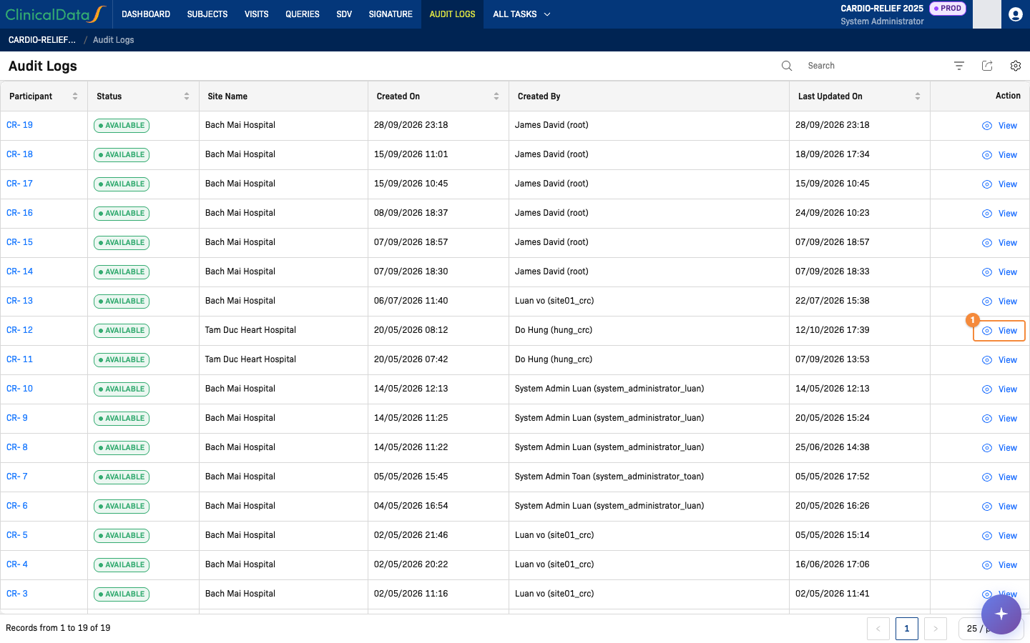Click the eye icon for CR- 19
The width and height of the screenshot is (1030, 643).
(x=987, y=126)
